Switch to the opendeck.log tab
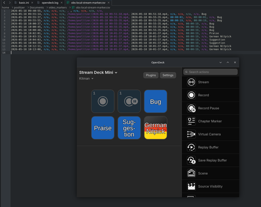Viewport: 261px width, 207px height. click(50, 3)
